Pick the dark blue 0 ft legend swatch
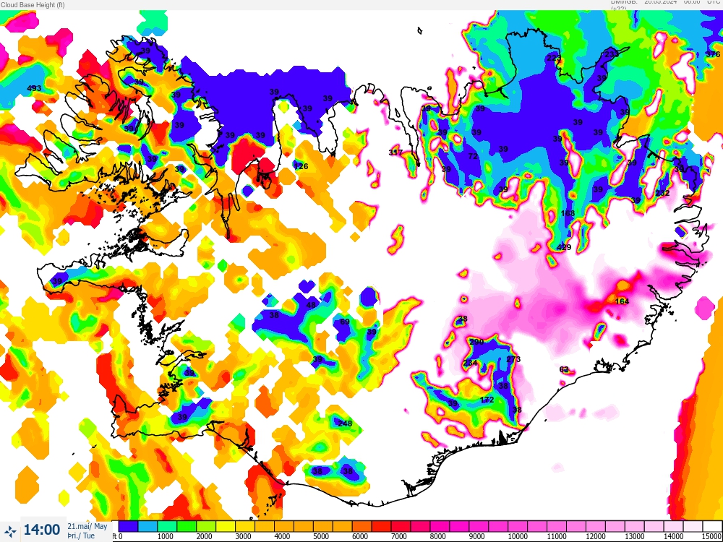 click(x=128, y=526)
